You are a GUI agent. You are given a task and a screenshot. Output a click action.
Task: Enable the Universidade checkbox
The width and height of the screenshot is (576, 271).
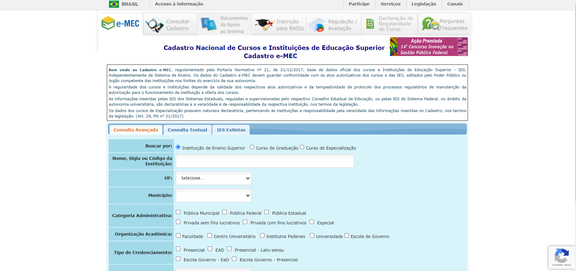312,236
